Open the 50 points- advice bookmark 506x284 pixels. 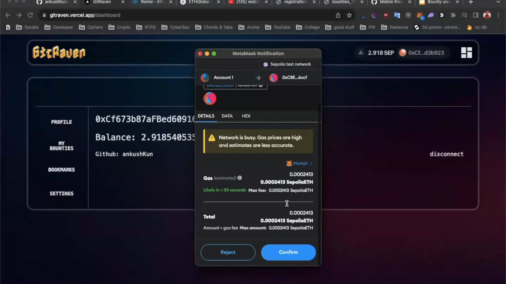[437, 27]
